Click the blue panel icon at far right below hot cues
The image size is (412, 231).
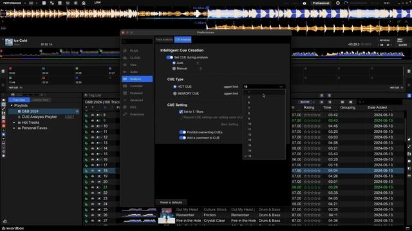[x=409, y=96]
